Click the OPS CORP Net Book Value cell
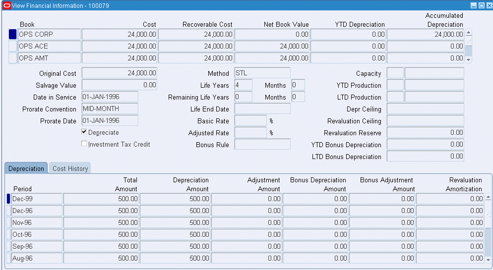 coord(272,34)
